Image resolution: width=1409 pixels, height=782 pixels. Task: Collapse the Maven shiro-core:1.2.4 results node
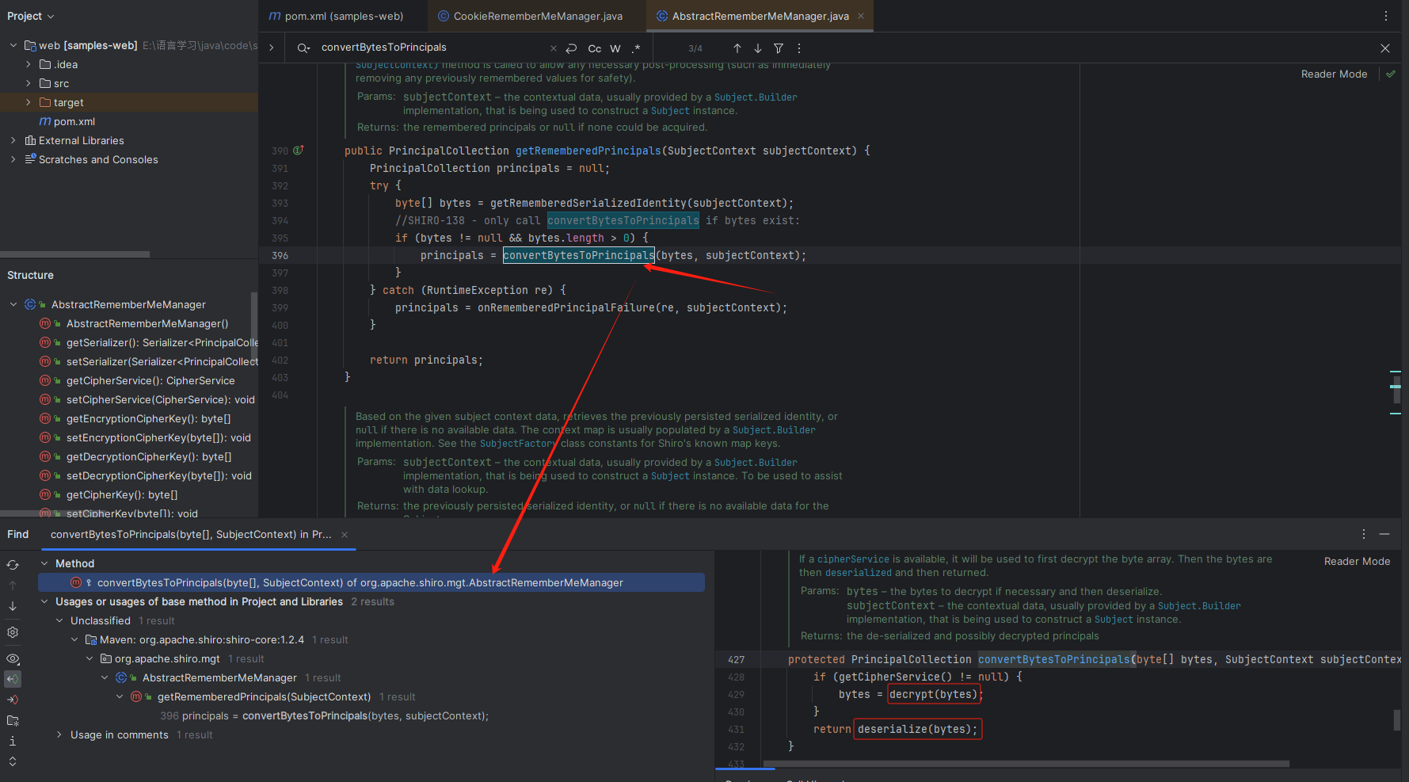click(x=74, y=639)
